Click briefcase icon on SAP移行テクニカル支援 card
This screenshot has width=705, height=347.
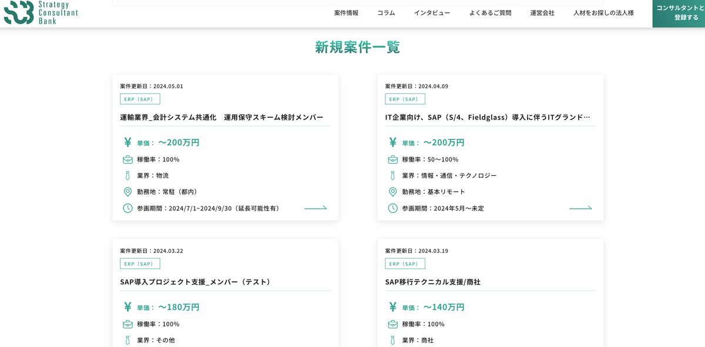tap(392, 324)
